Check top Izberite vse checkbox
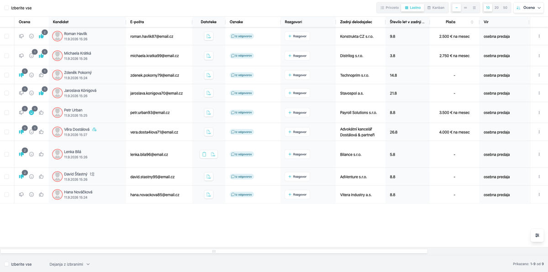This screenshot has width=548, height=272. 6,8
